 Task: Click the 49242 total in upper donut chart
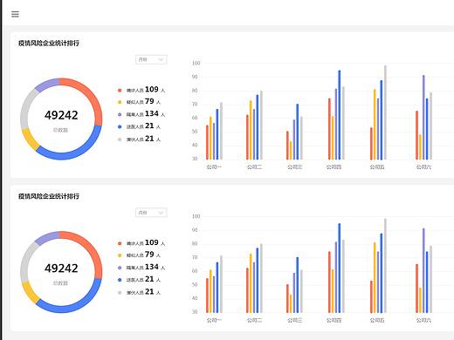point(61,115)
